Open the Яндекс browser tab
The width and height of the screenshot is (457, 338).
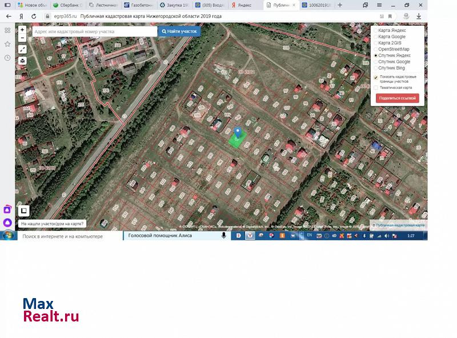[x=245, y=5]
